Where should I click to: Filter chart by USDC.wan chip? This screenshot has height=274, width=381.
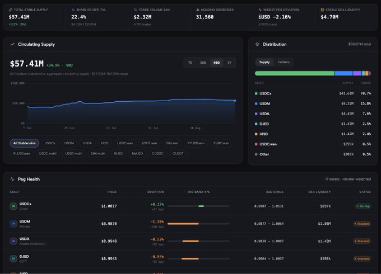point(125,143)
